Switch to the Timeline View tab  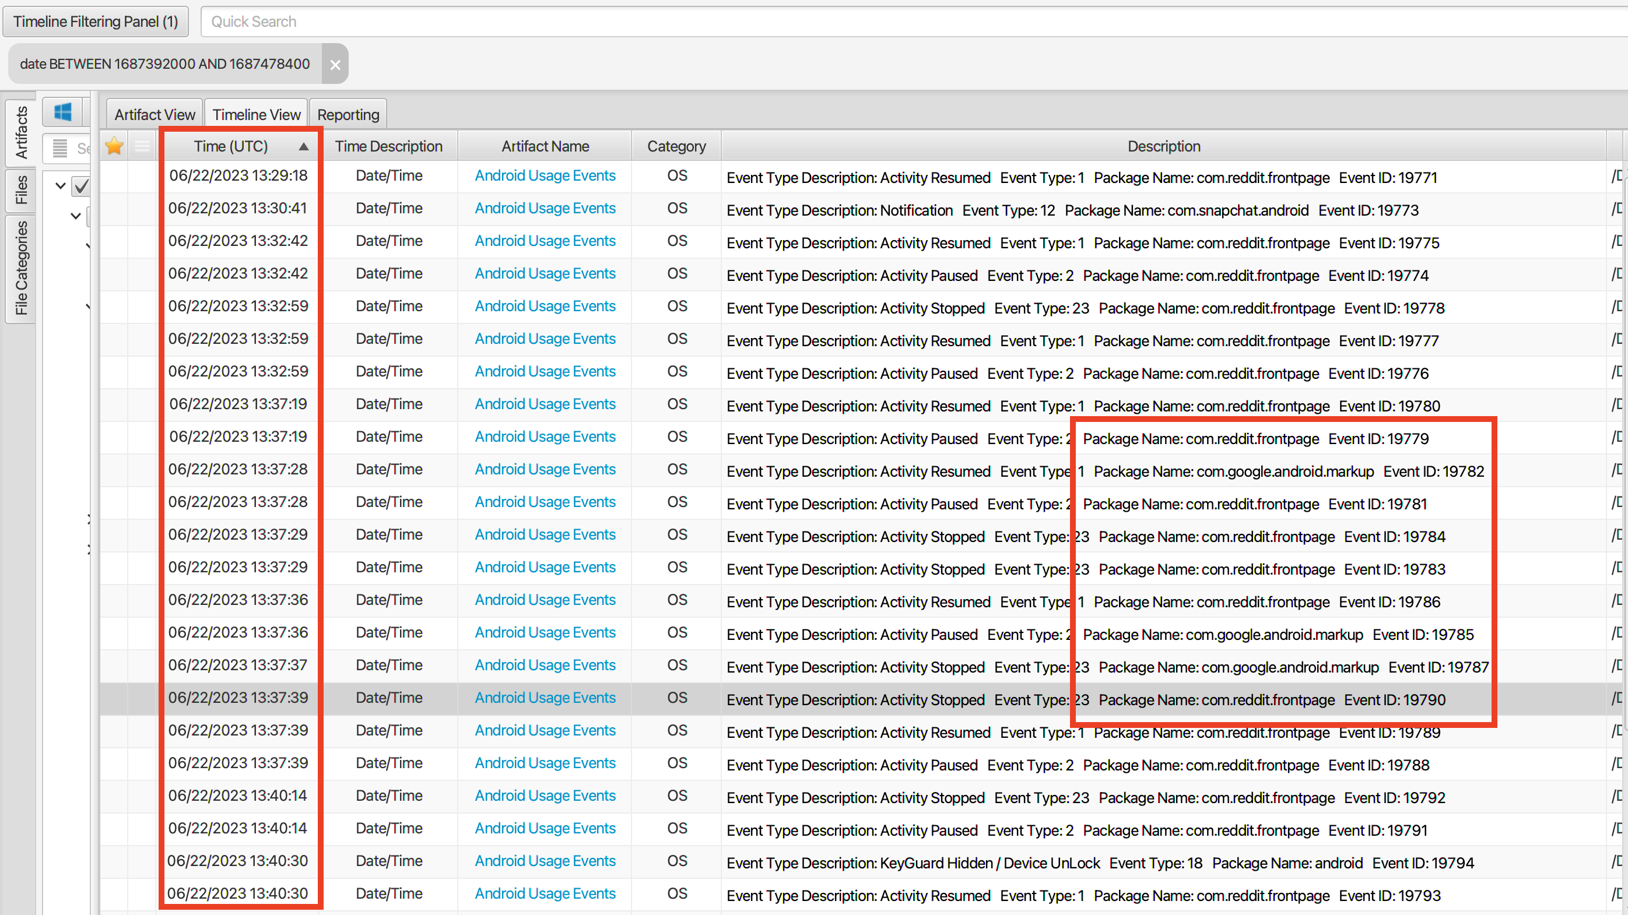point(256,114)
